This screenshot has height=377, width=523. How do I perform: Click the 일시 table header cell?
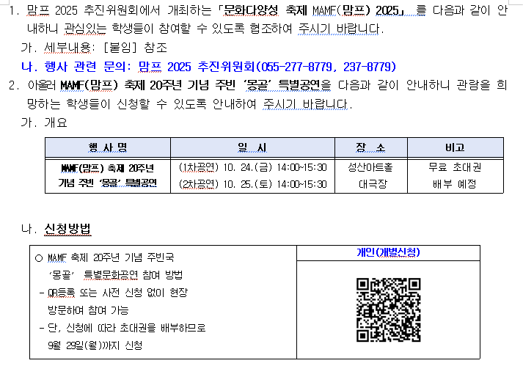(252, 147)
